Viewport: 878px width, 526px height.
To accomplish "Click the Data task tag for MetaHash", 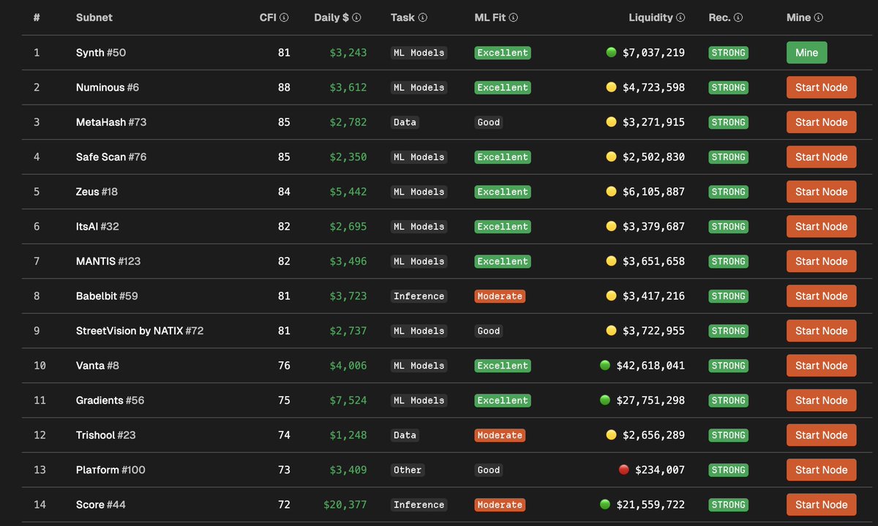I will point(405,122).
